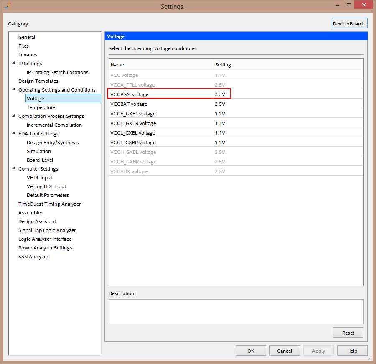
Task: Click the greyed VCCAUX voltage row
Action: (x=236, y=171)
